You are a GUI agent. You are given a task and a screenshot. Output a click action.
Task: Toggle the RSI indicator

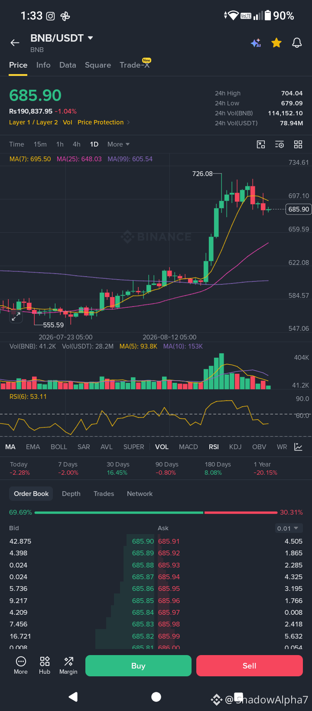(x=214, y=447)
